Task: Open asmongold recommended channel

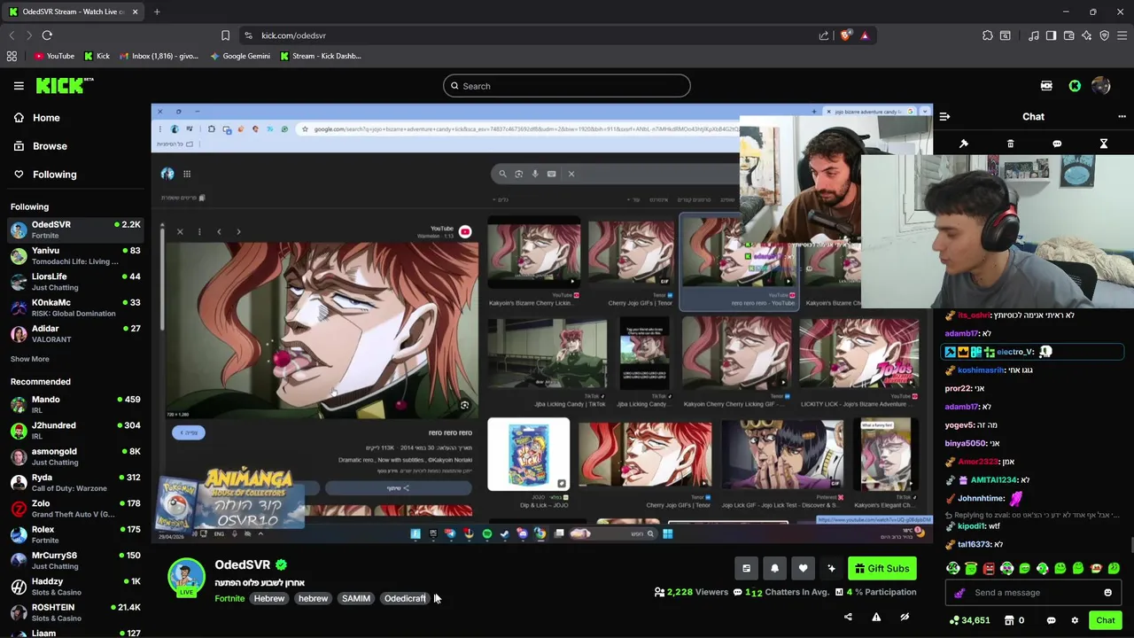Action: (75, 456)
